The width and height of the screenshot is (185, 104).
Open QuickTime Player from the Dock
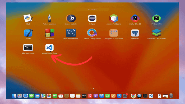[139, 96]
